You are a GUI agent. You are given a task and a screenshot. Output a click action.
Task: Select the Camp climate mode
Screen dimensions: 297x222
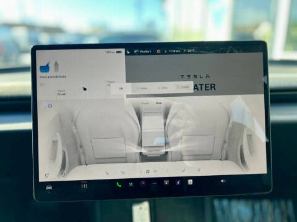pos(183,87)
